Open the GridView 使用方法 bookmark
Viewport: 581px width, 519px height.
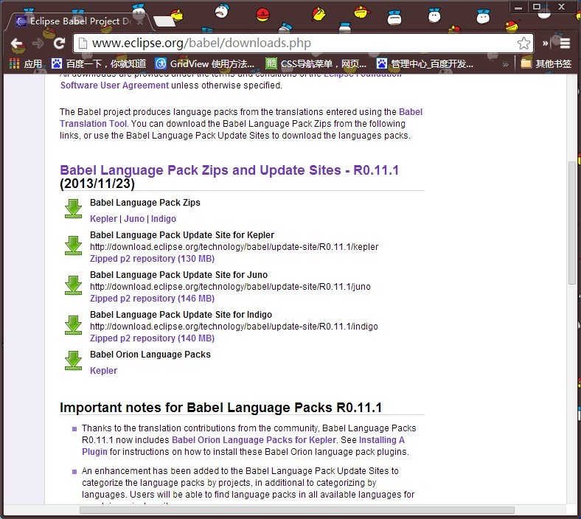pyautogui.click(x=204, y=63)
